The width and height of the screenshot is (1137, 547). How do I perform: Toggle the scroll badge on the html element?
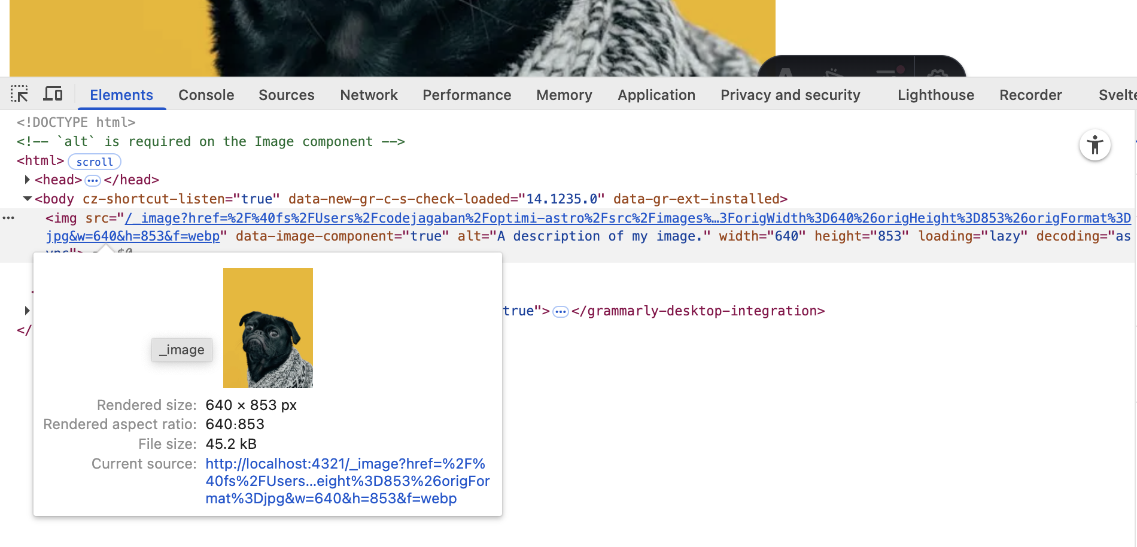click(95, 162)
